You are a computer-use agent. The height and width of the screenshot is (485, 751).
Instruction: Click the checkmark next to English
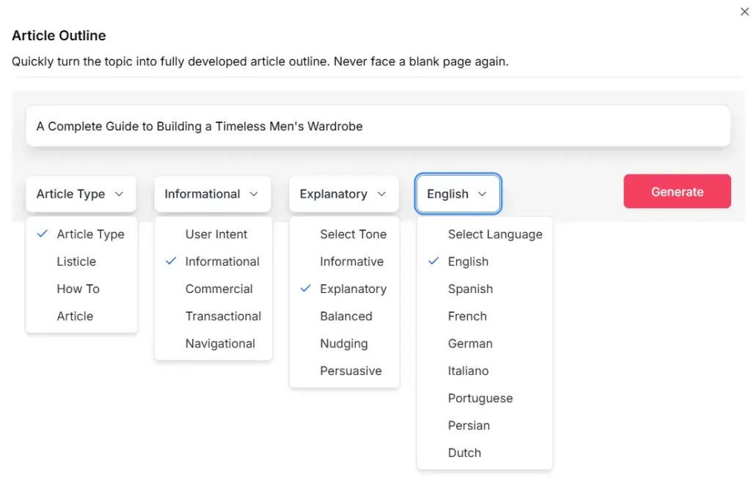pyautogui.click(x=432, y=261)
